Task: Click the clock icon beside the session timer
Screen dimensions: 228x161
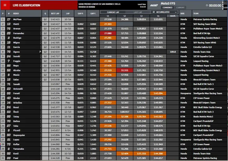Action: [207, 5]
